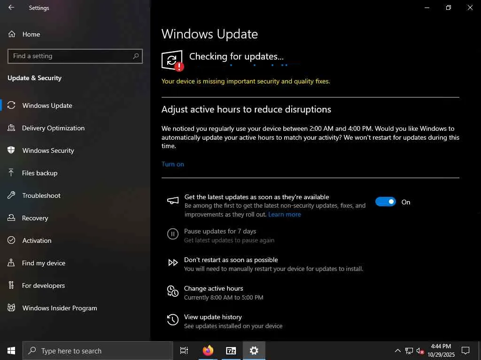Click the megaphone icon for latest updates
This screenshot has width=481, height=360.
pyautogui.click(x=173, y=201)
